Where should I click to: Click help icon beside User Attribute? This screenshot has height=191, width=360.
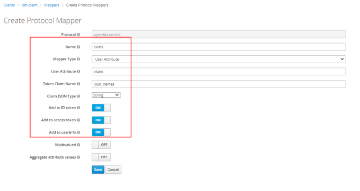[78, 72]
